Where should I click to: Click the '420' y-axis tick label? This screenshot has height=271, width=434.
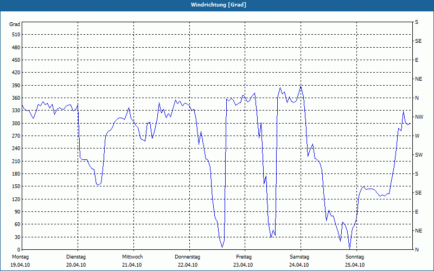click(16, 73)
